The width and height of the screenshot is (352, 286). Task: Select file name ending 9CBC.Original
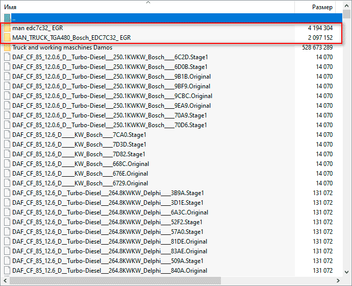112,96
